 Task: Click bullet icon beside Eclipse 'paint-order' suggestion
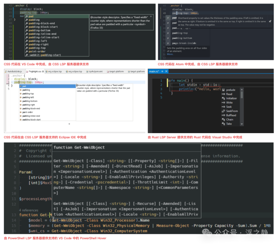(21, 112)
